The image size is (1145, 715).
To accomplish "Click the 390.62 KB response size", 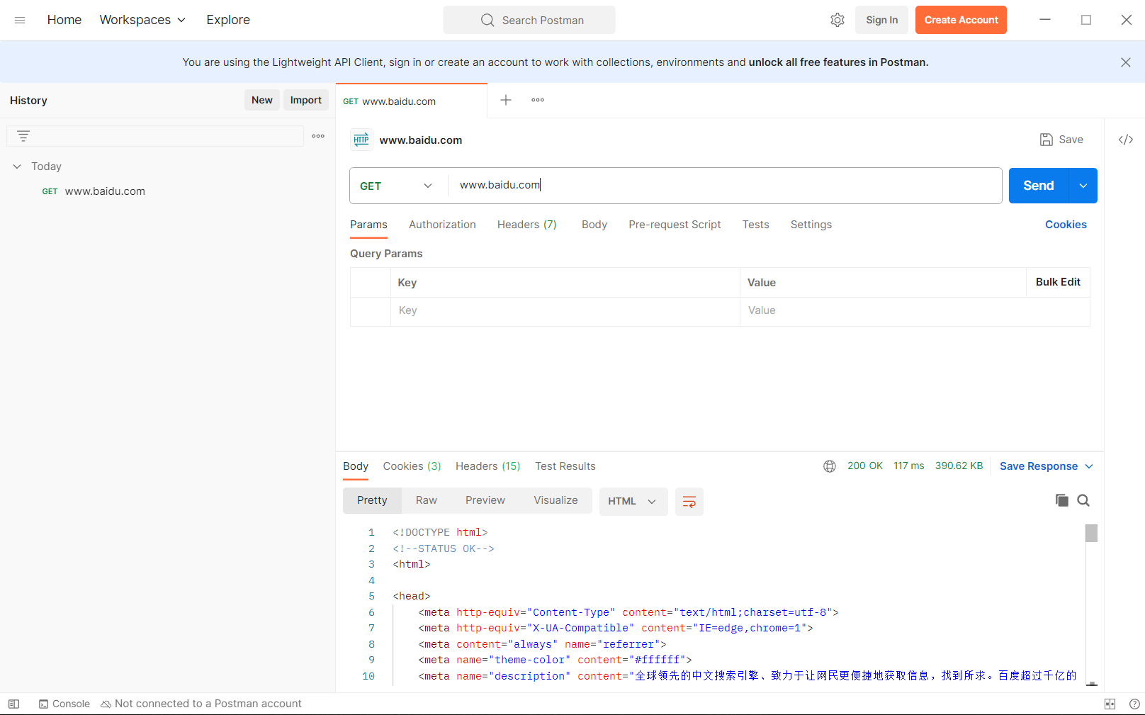I will click(x=959, y=466).
